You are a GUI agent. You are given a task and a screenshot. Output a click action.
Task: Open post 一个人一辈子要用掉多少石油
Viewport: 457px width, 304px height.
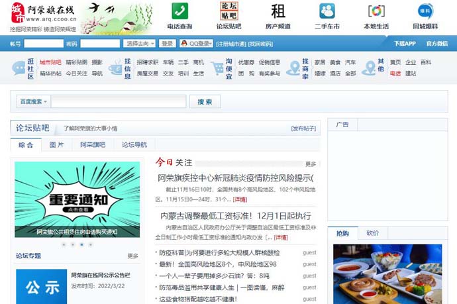point(214,276)
